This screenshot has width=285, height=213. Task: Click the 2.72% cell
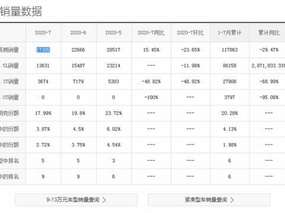[x=43, y=145]
